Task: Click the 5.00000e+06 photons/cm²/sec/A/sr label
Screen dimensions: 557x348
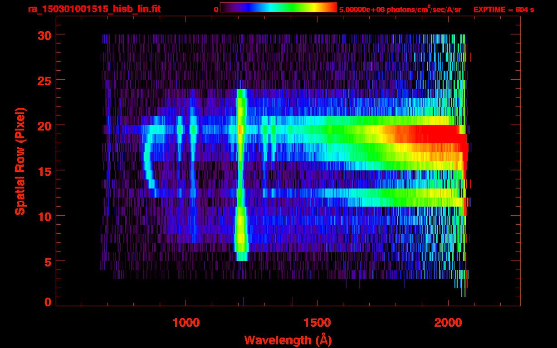Action: coord(400,9)
